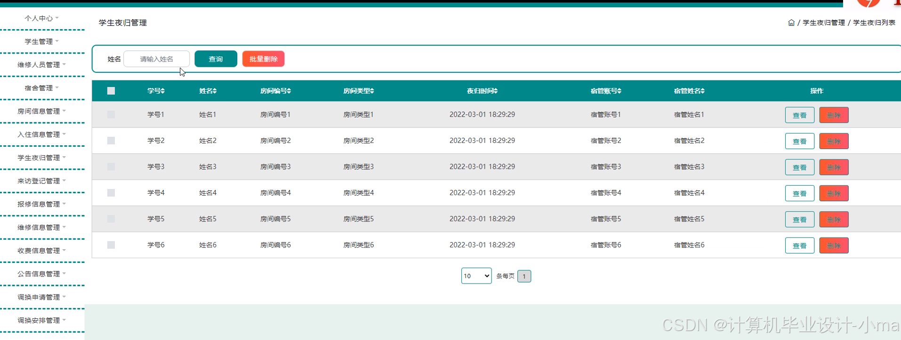The width and height of the screenshot is (901, 340).
Task: Select the 姓名5 cell text
Action: (208, 219)
